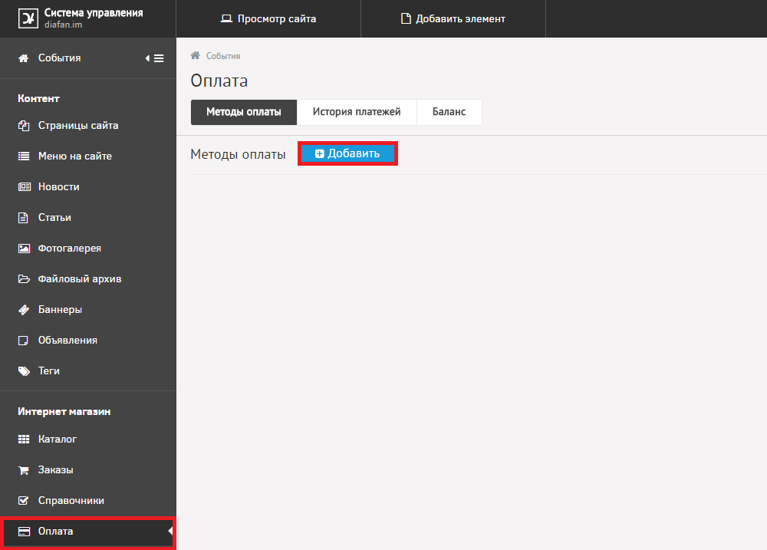Click the Фотогалерея picture icon
The width and height of the screenshot is (767, 550).
pyautogui.click(x=24, y=249)
